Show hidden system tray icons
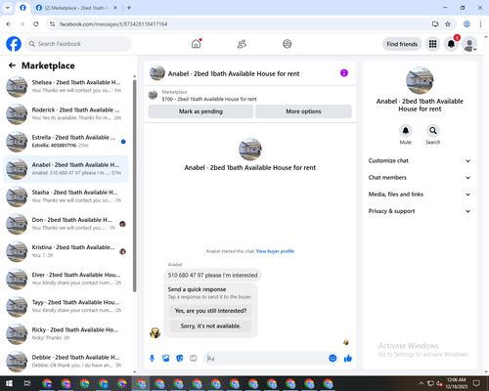489x391 pixels. tap(421, 383)
